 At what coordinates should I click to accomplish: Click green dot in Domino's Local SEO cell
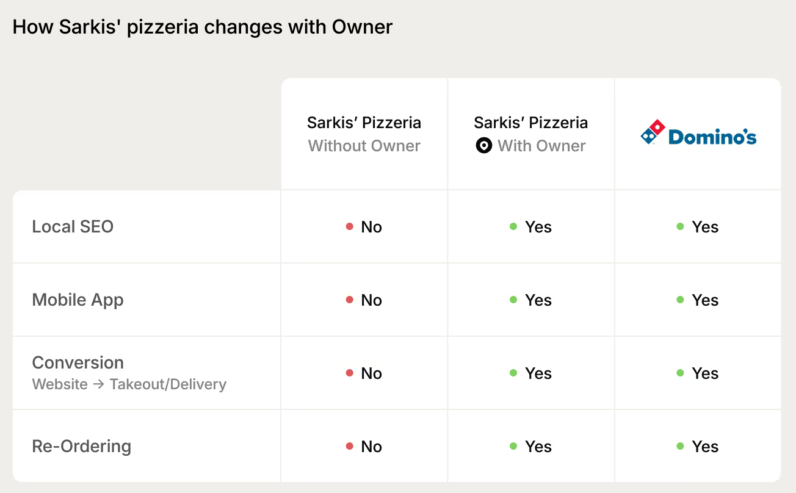click(680, 226)
